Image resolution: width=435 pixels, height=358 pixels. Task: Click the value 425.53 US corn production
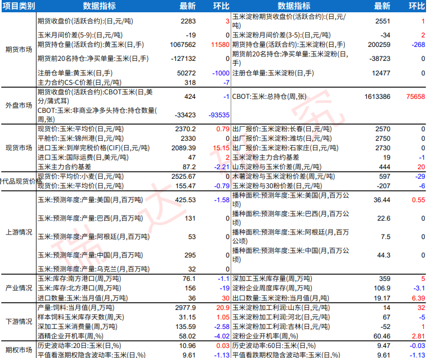[185, 200]
